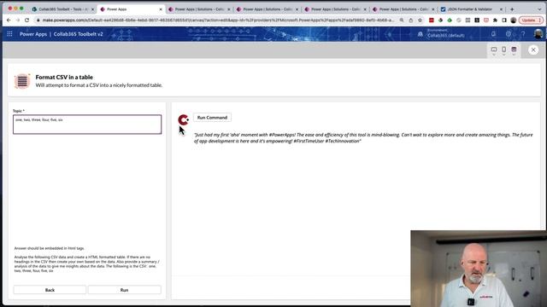
Task: Click the browser back arrow
Action: pyautogui.click(x=9, y=20)
